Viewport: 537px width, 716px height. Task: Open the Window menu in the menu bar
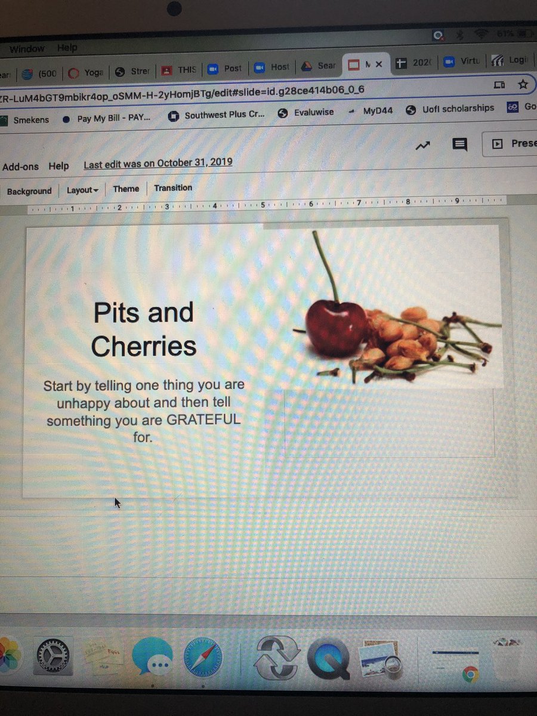click(x=27, y=49)
